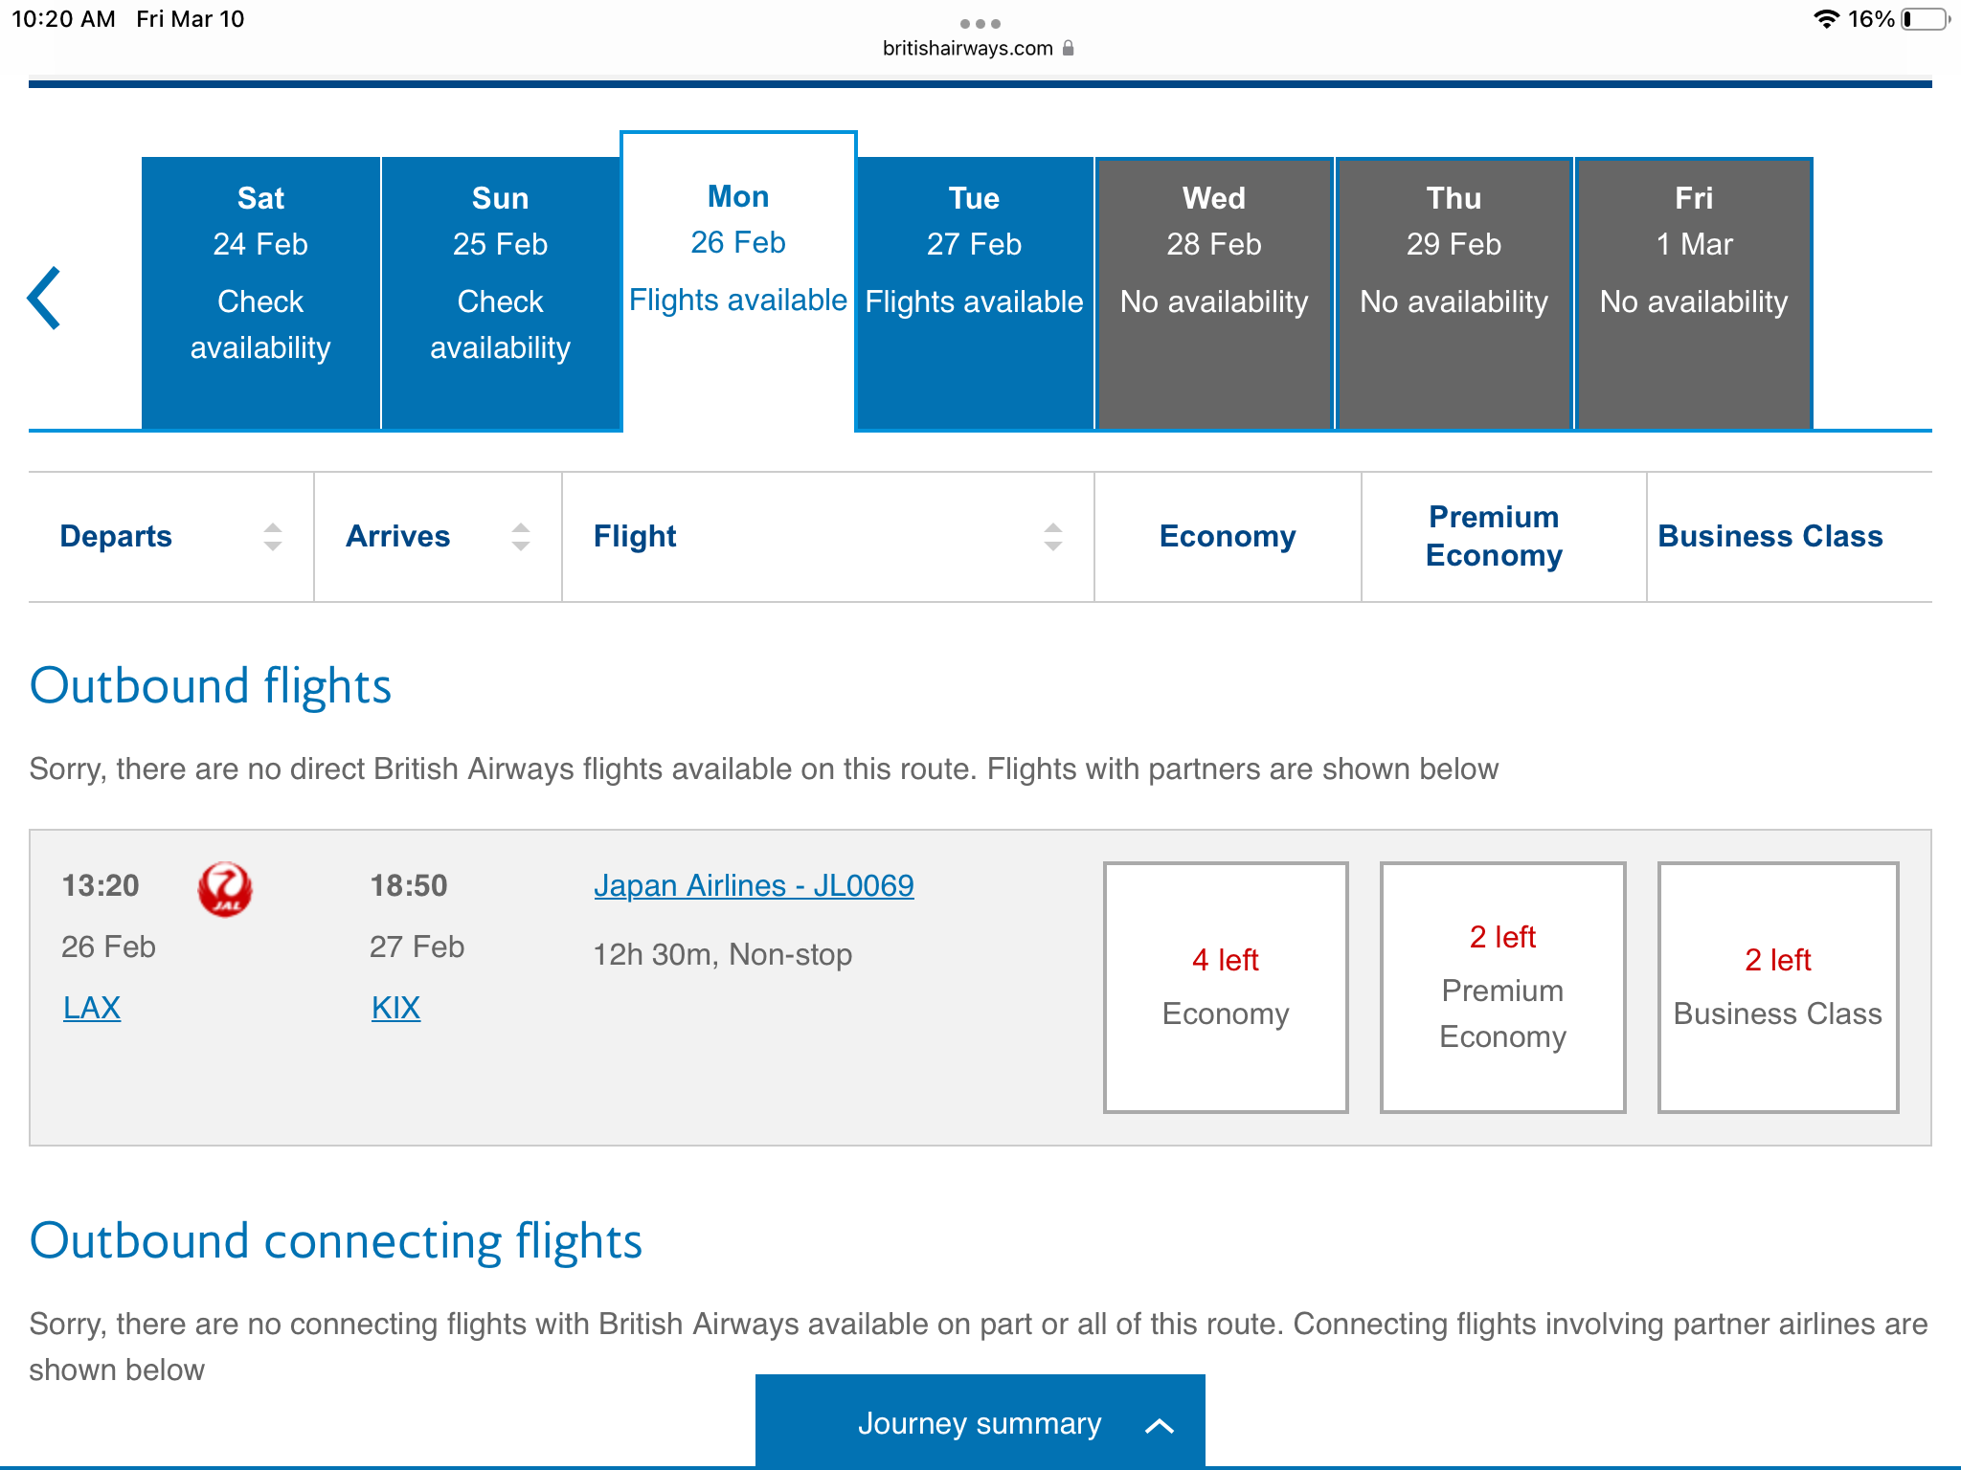Tap the 26 Feb departure date in flight row
Image resolution: width=1961 pixels, height=1470 pixels.
tap(108, 947)
